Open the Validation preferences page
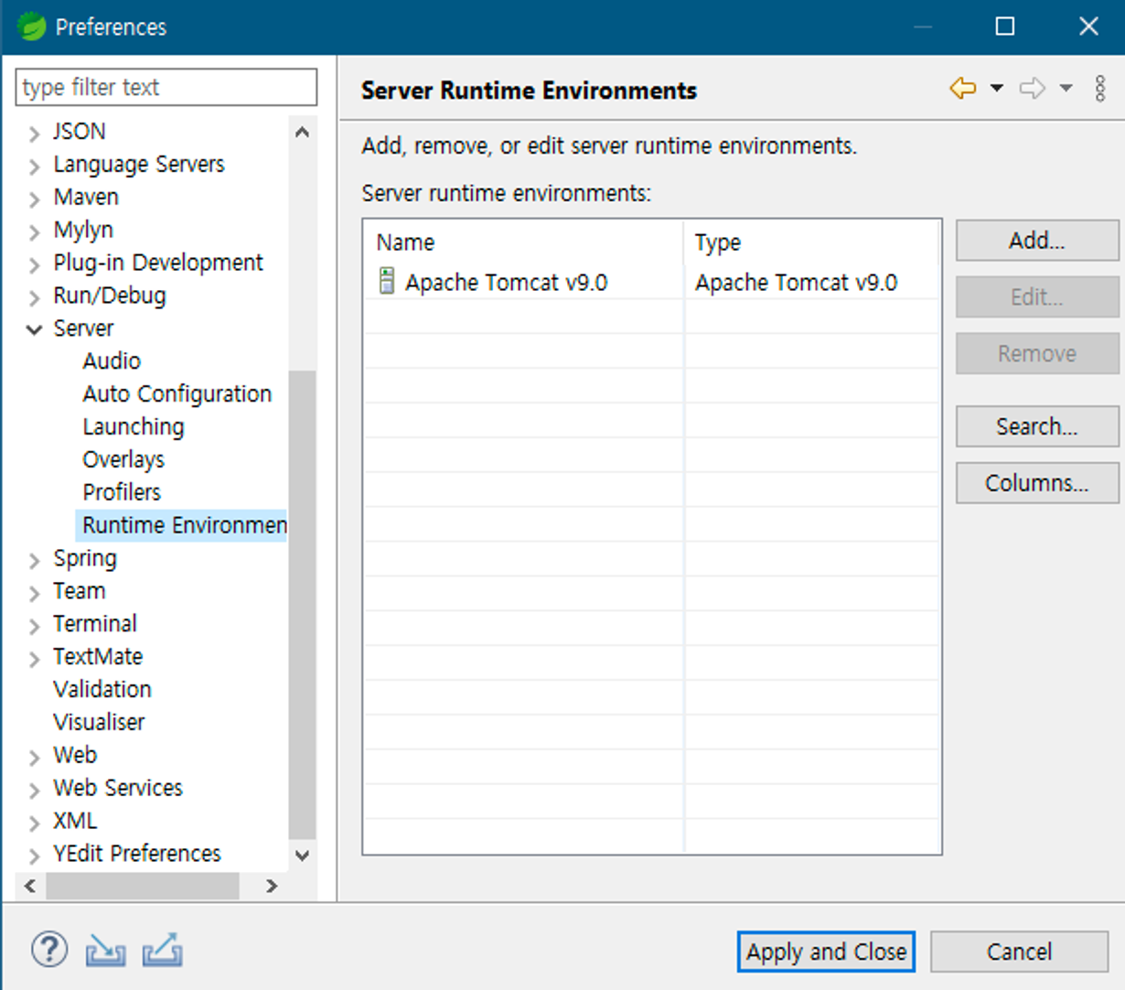The height and width of the screenshot is (990, 1125). [x=102, y=689]
